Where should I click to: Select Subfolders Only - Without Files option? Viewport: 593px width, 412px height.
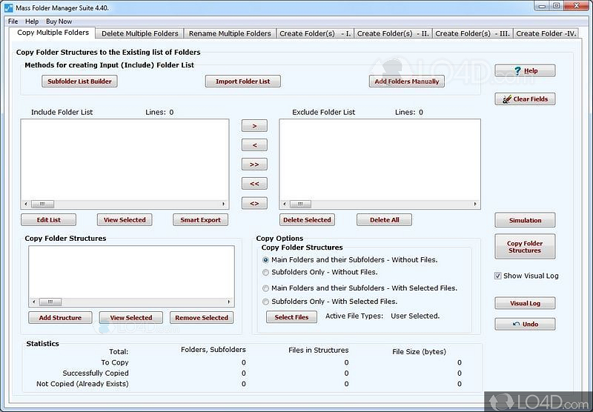(x=266, y=272)
